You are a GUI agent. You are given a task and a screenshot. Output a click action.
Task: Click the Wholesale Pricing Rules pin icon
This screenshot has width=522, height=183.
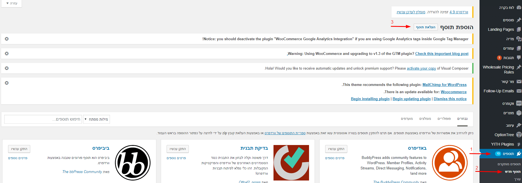tap(519, 67)
